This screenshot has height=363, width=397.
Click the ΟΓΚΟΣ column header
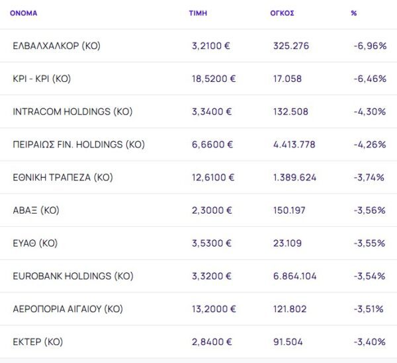click(x=283, y=13)
